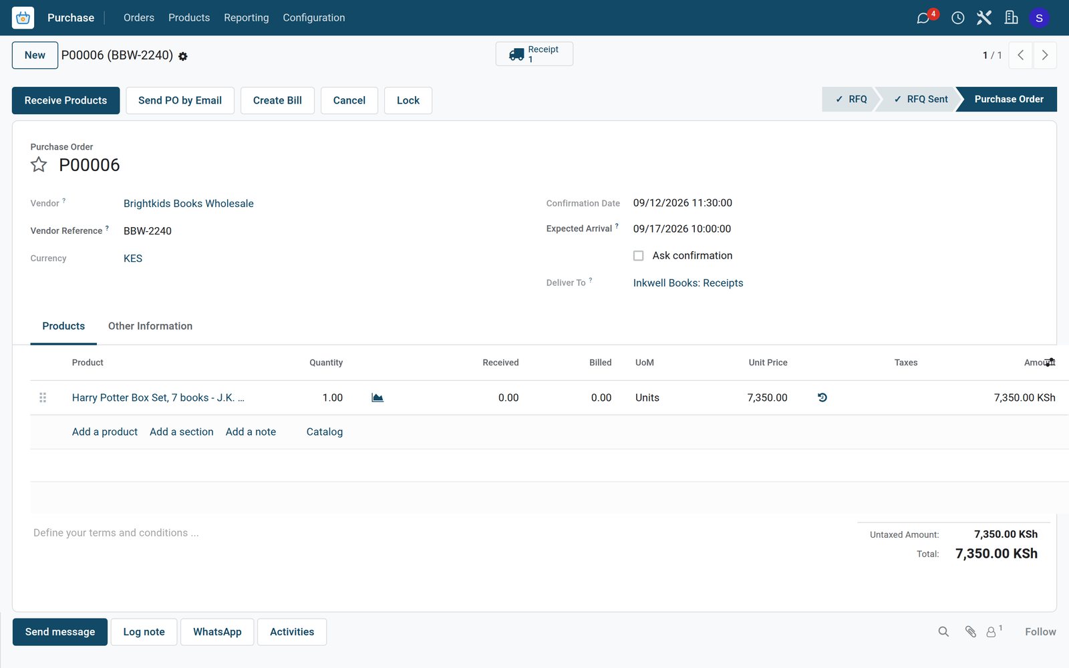The height and width of the screenshot is (668, 1069).
Task: Click the attachments paperclip icon
Action: (x=971, y=632)
